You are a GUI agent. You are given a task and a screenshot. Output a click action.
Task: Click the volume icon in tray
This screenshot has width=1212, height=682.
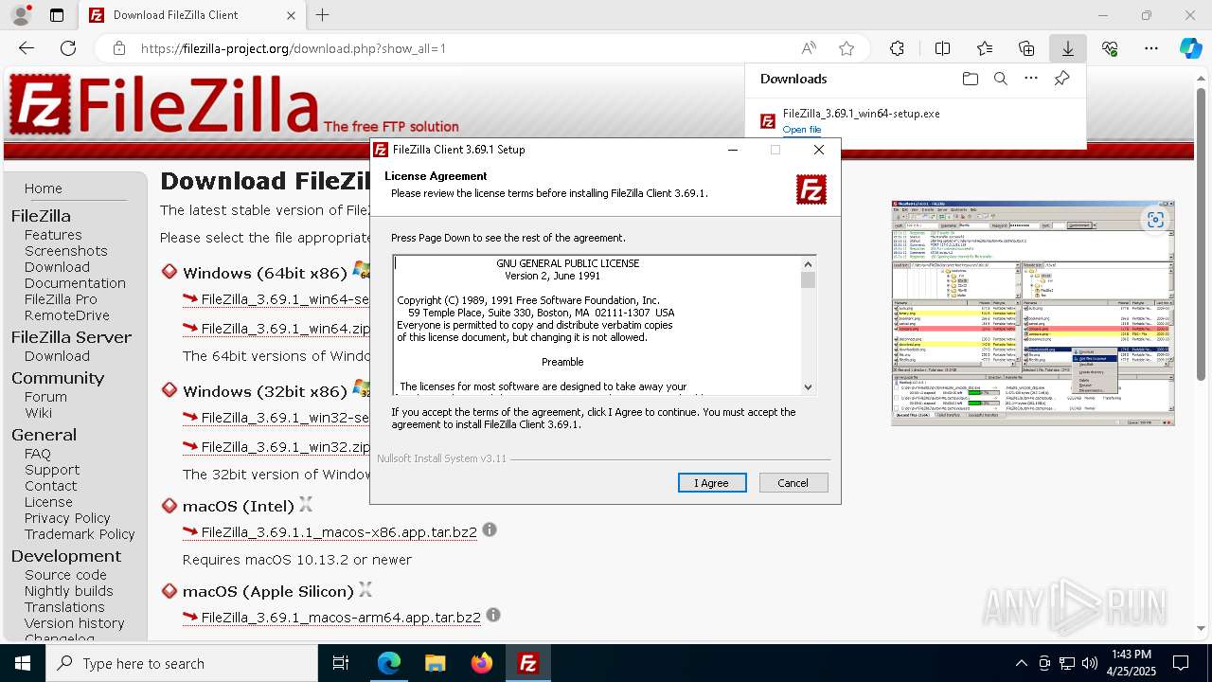[x=1090, y=663]
